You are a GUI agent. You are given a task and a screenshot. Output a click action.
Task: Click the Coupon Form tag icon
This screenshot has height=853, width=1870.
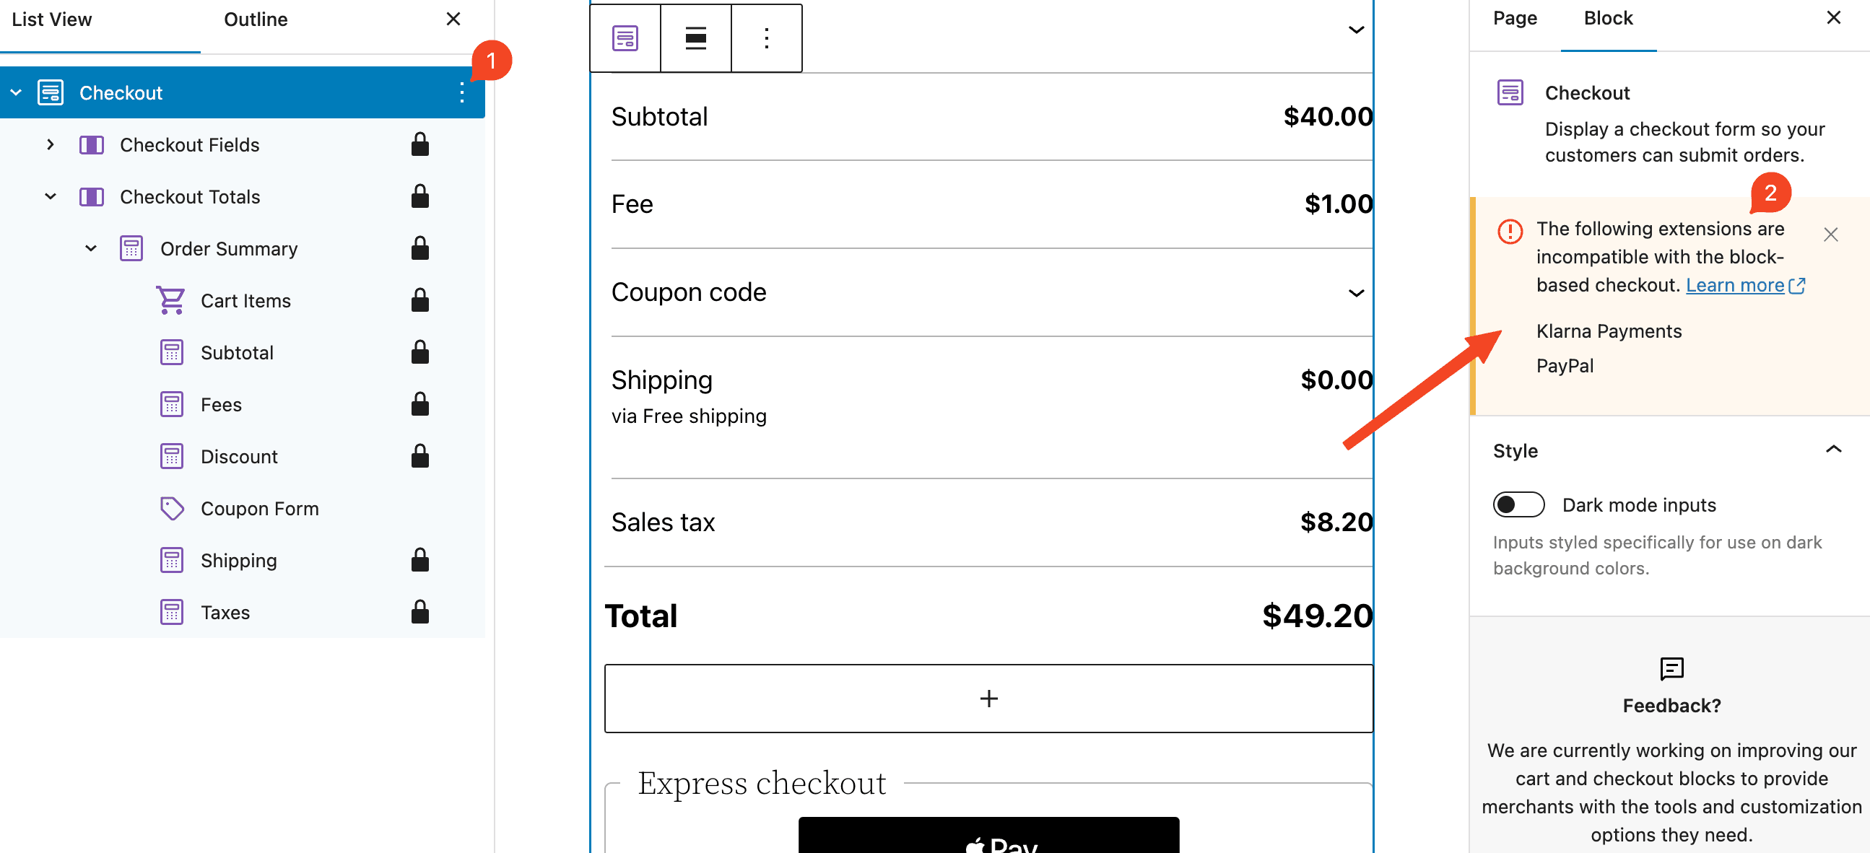point(171,508)
